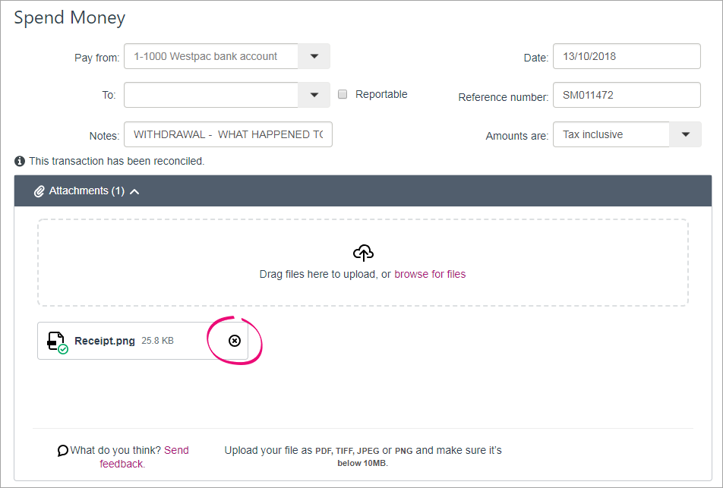Open the Pay from account dropdown
Screen dimensions: 723x488
click(x=314, y=56)
